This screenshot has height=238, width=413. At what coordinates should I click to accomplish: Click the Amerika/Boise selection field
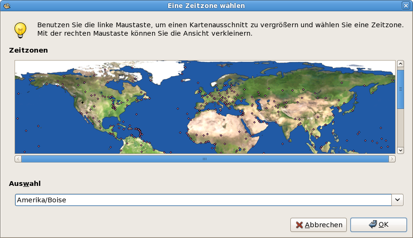203,200
